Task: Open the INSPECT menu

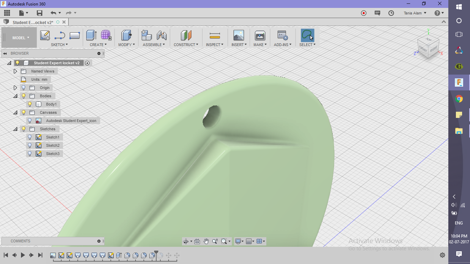Action: [215, 45]
